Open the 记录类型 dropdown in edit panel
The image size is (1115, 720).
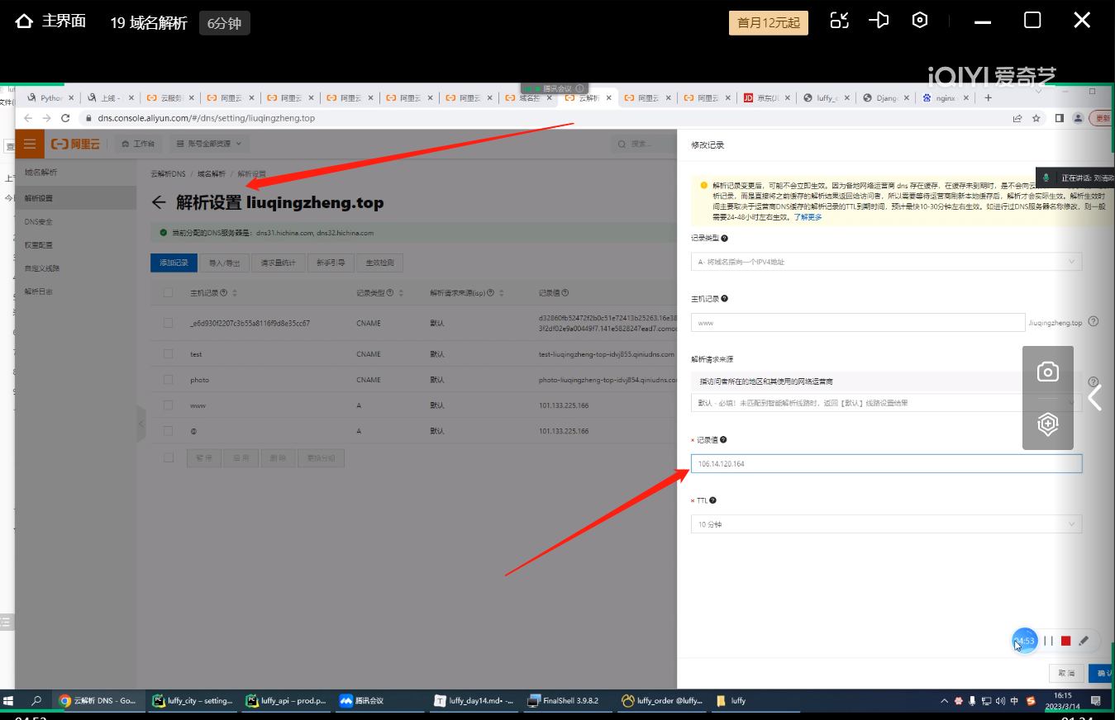[x=886, y=262]
